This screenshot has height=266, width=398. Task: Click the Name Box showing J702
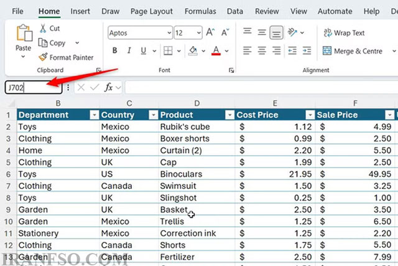[33, 87]
